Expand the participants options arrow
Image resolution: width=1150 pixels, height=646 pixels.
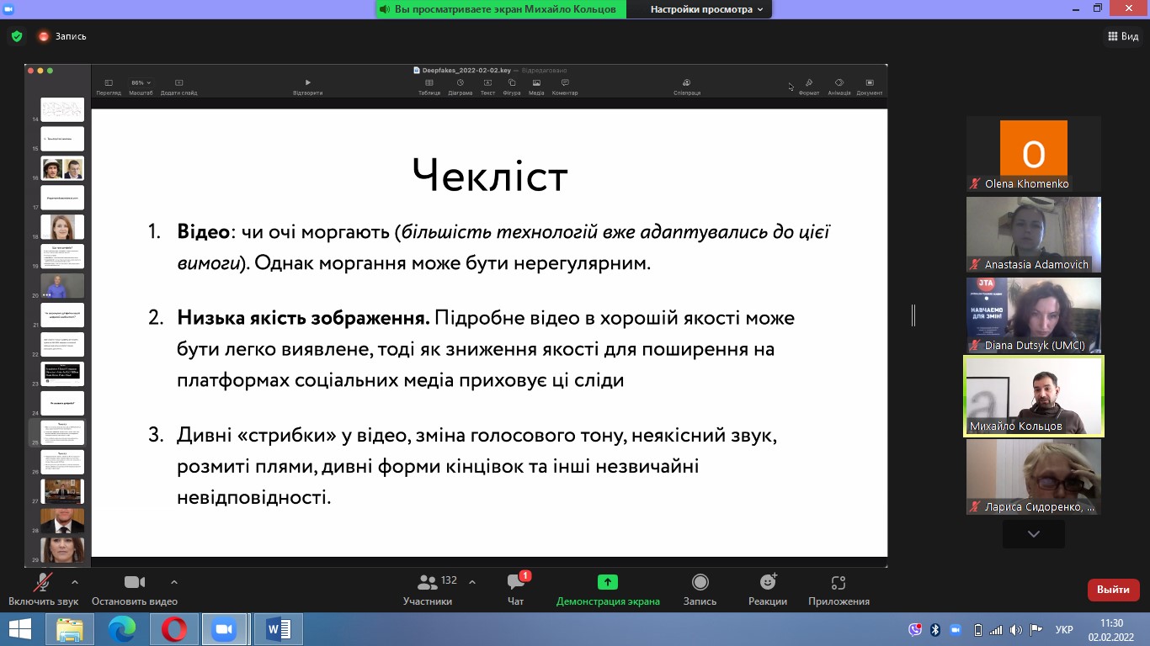[x=472, y=582]
